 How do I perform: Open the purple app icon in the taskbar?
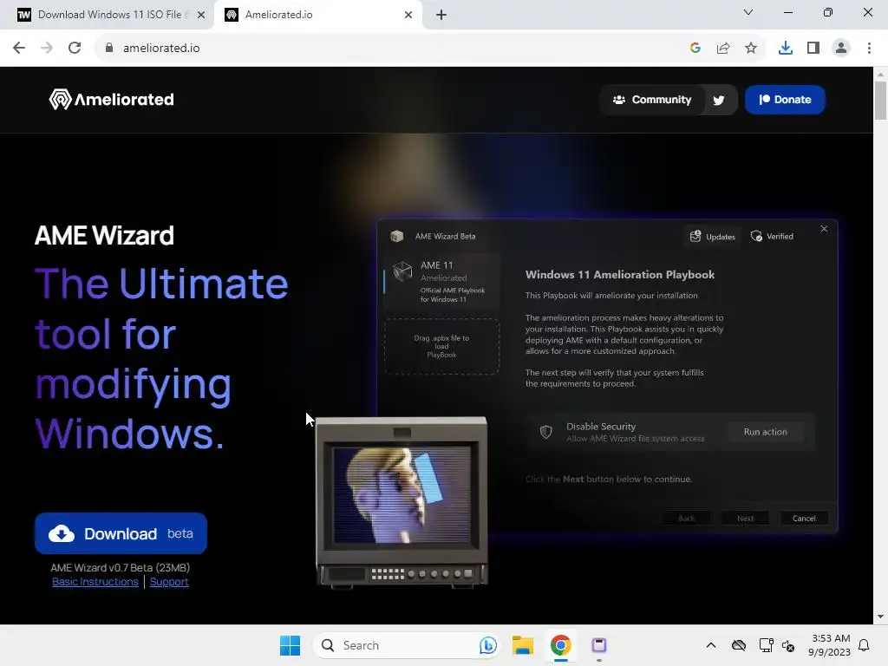point(598,645)
